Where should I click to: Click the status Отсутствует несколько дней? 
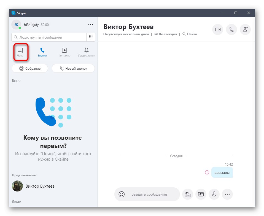[x=126, y=34]
